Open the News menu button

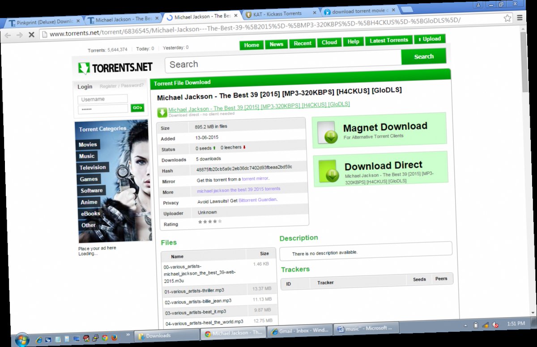click(x=277, y=44)
